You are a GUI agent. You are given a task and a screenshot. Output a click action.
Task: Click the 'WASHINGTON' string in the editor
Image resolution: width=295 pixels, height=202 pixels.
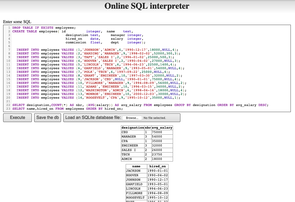click(x=98, y=90)
